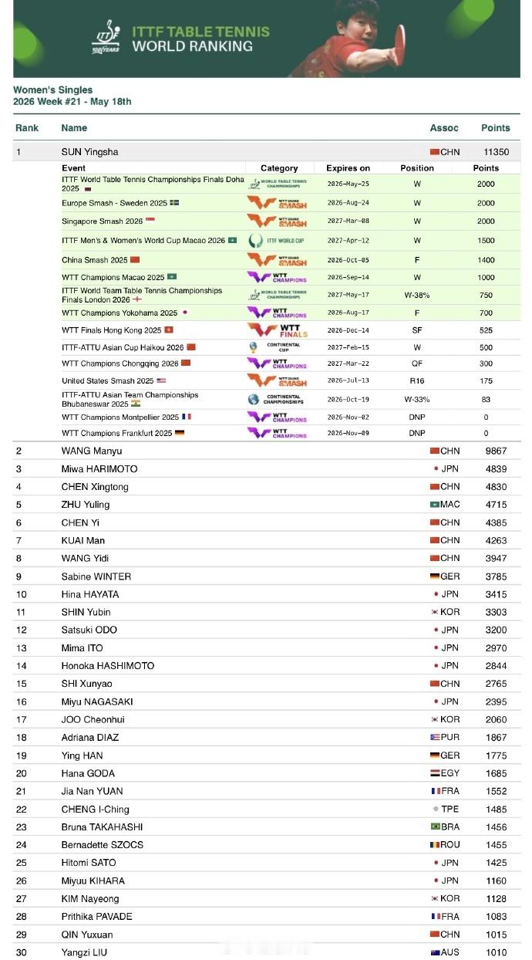532x960 pixels.
Task: Click Grand Smash logo for Europe Smash Sweden
Action: coord(277,203)
